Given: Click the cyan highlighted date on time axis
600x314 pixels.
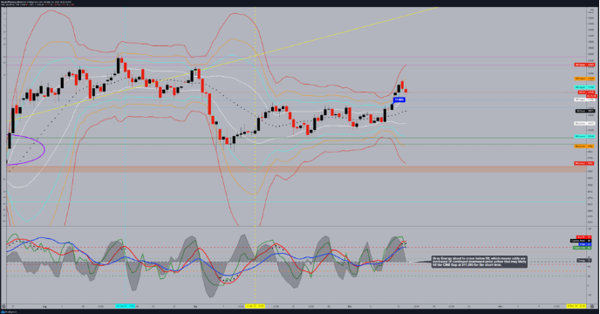Looking at the screenshot, I should (125, 306).
